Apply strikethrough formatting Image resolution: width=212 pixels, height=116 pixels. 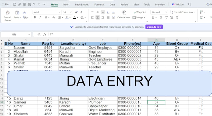[54, 17]
